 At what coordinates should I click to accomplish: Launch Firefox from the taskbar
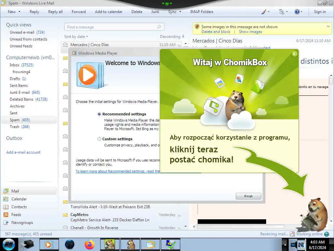[x=90, y=244]
